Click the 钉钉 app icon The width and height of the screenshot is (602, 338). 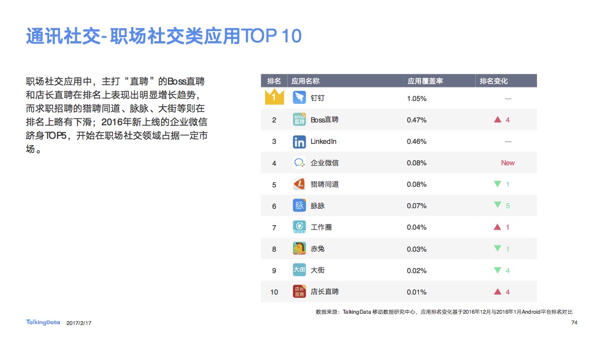tap(299, 98)
